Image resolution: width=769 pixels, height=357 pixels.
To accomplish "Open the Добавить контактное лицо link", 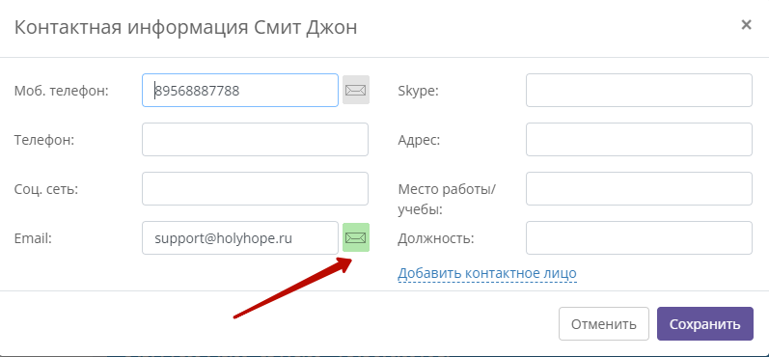I will point(487,273).
